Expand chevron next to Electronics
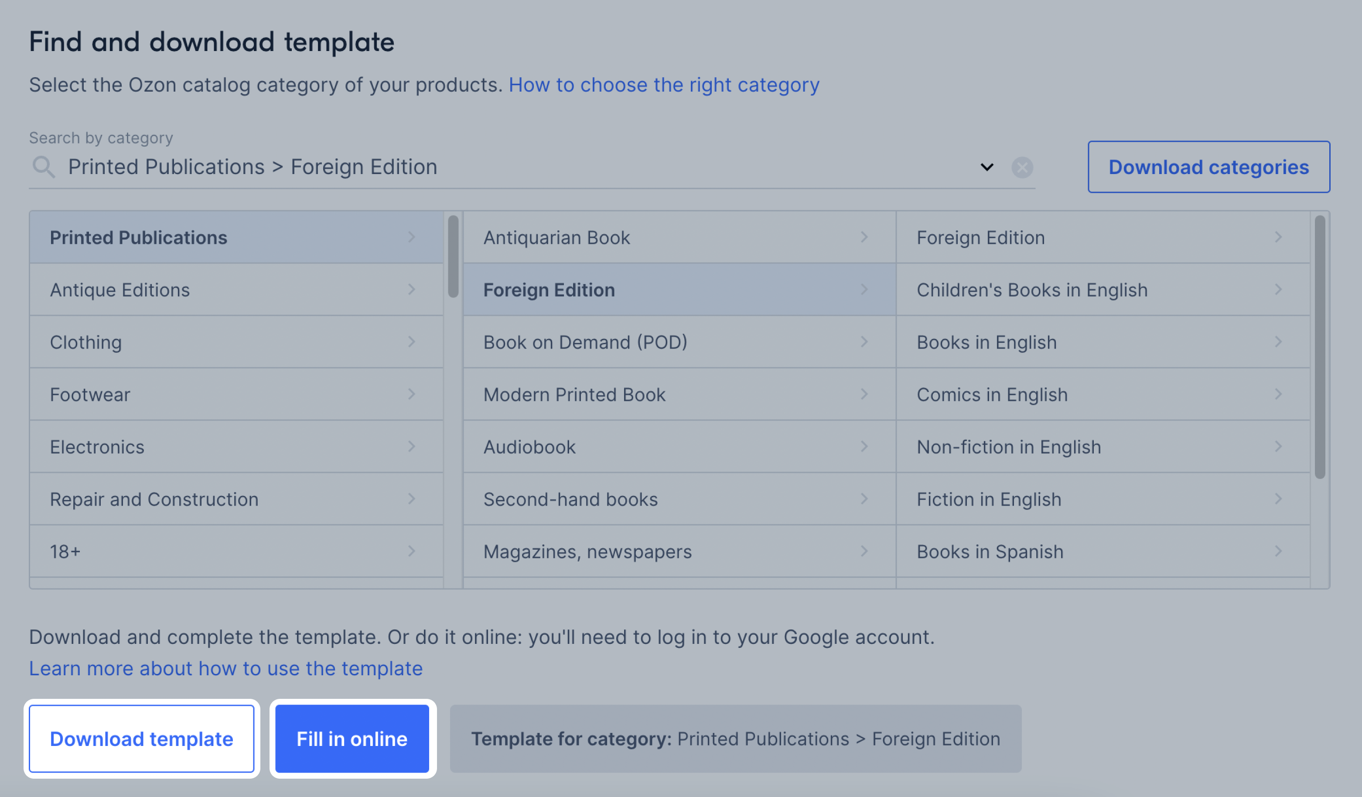1362x797 pixels. pos(411,447)
